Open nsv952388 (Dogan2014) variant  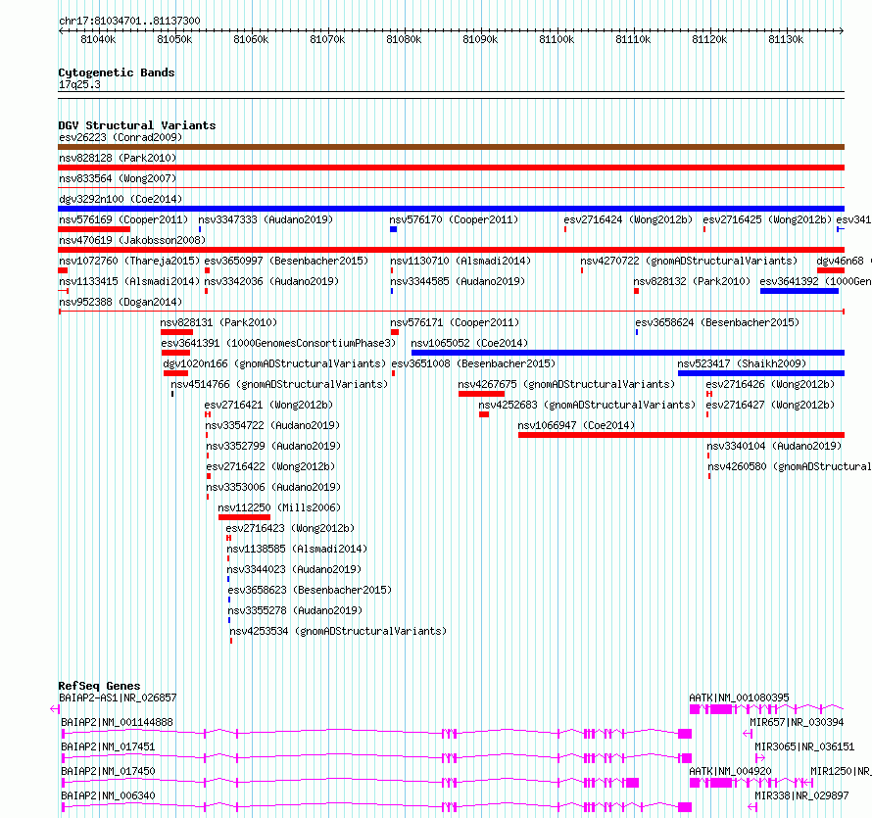(x=121, y=302)
